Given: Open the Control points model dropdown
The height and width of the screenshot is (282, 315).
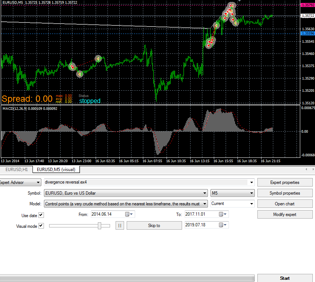Looking at the screenshot, I should point(126,204).
